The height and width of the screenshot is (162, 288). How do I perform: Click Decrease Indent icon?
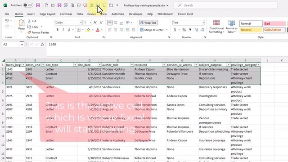coord(128,30)
